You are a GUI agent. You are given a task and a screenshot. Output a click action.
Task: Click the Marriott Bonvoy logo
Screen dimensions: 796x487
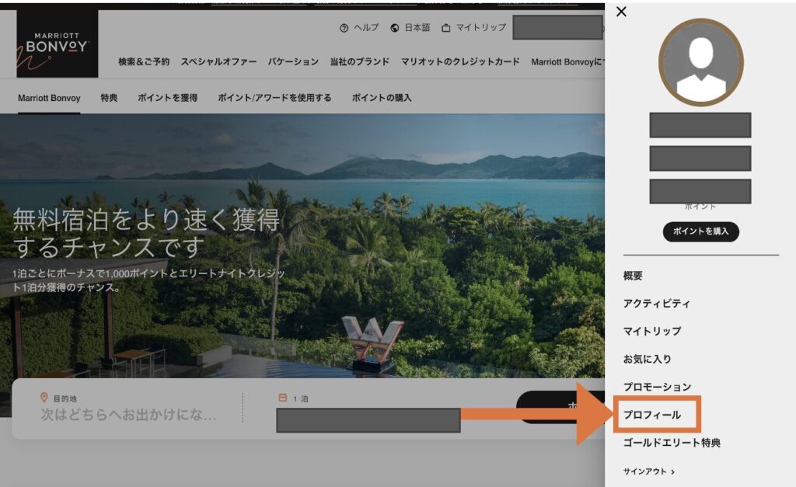point(57,44)
